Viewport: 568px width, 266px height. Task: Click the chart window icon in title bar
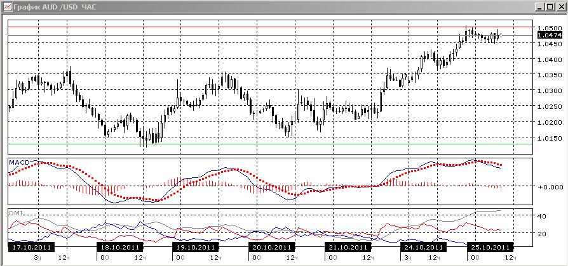pyautogui.click(x=6, y=7)
